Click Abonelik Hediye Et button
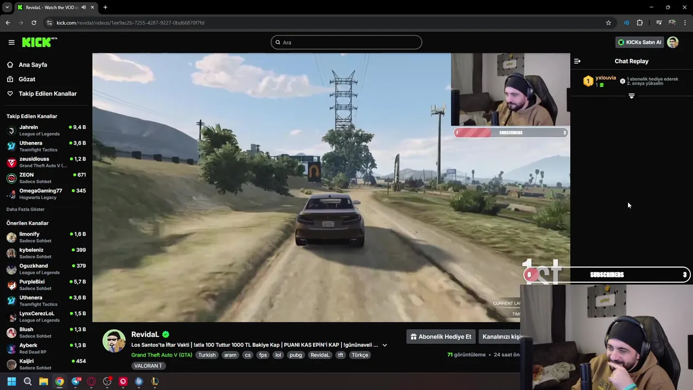 click(441, 336)
